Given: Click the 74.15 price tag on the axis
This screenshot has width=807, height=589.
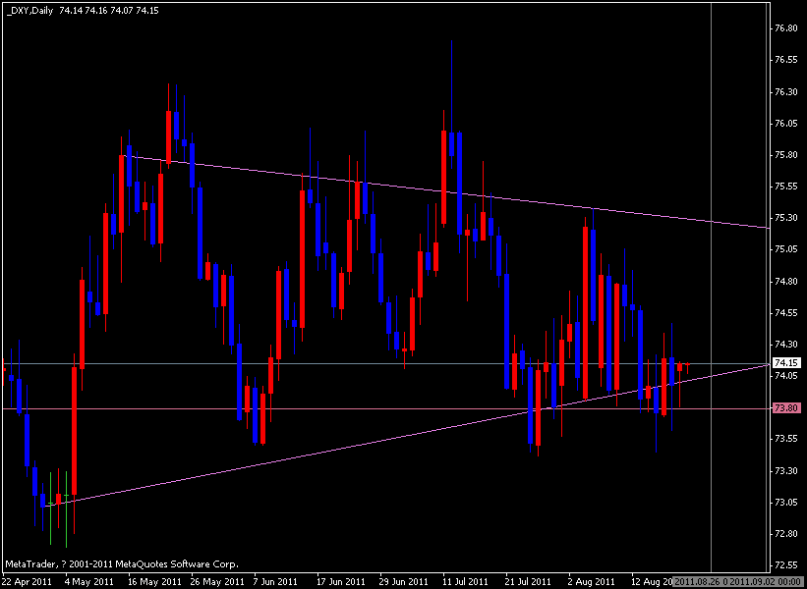Looking at the screenshot, I should (786, 363).
